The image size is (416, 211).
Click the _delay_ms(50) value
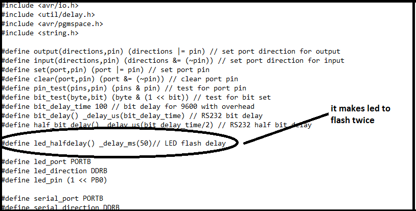pos(126,144)
